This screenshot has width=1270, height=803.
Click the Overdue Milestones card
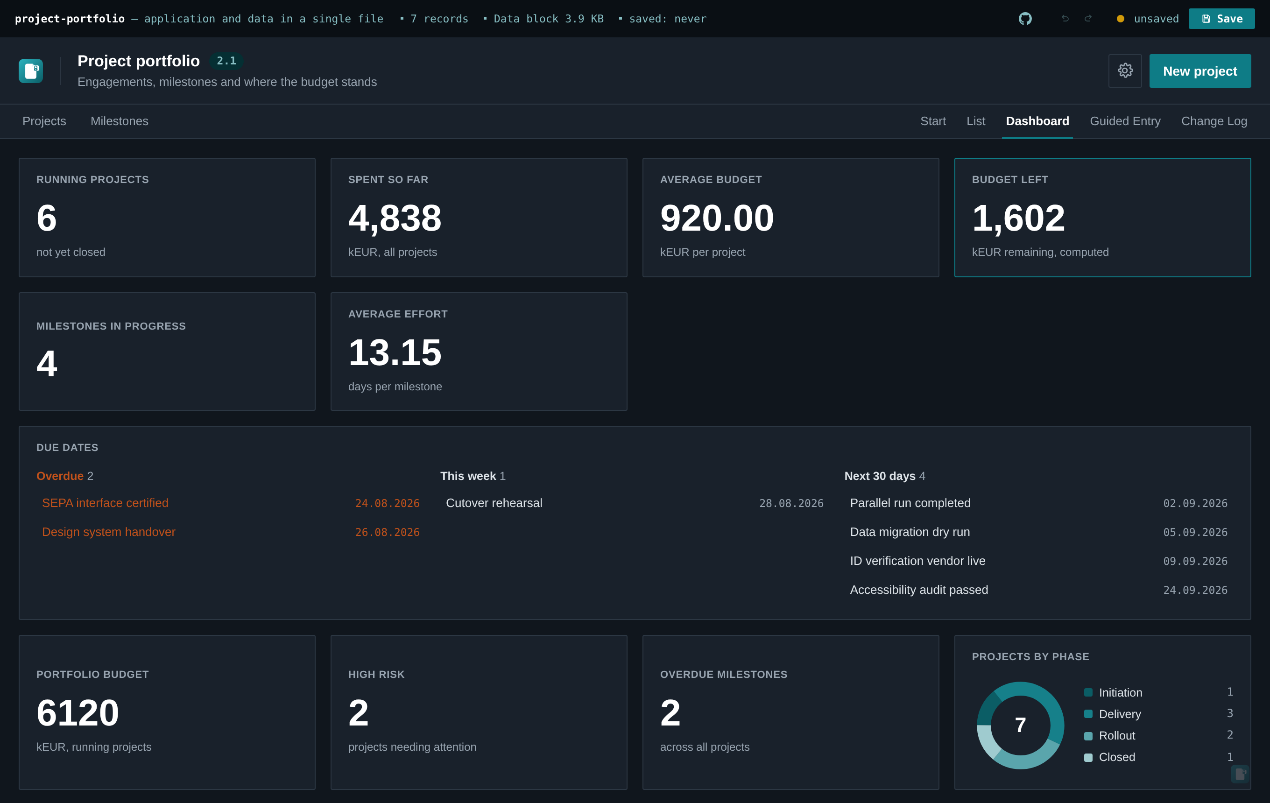click(790, 712)
